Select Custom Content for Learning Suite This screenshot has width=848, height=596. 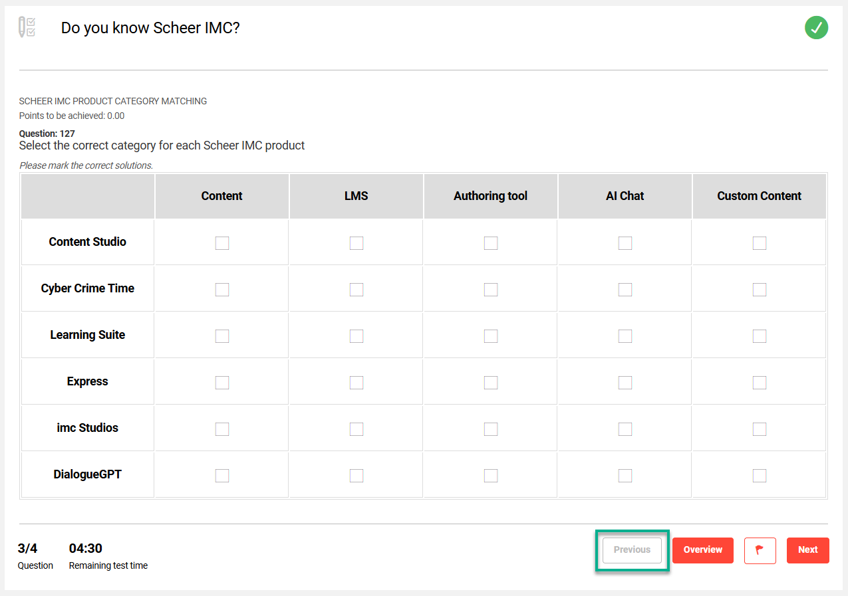click(760, 336)
